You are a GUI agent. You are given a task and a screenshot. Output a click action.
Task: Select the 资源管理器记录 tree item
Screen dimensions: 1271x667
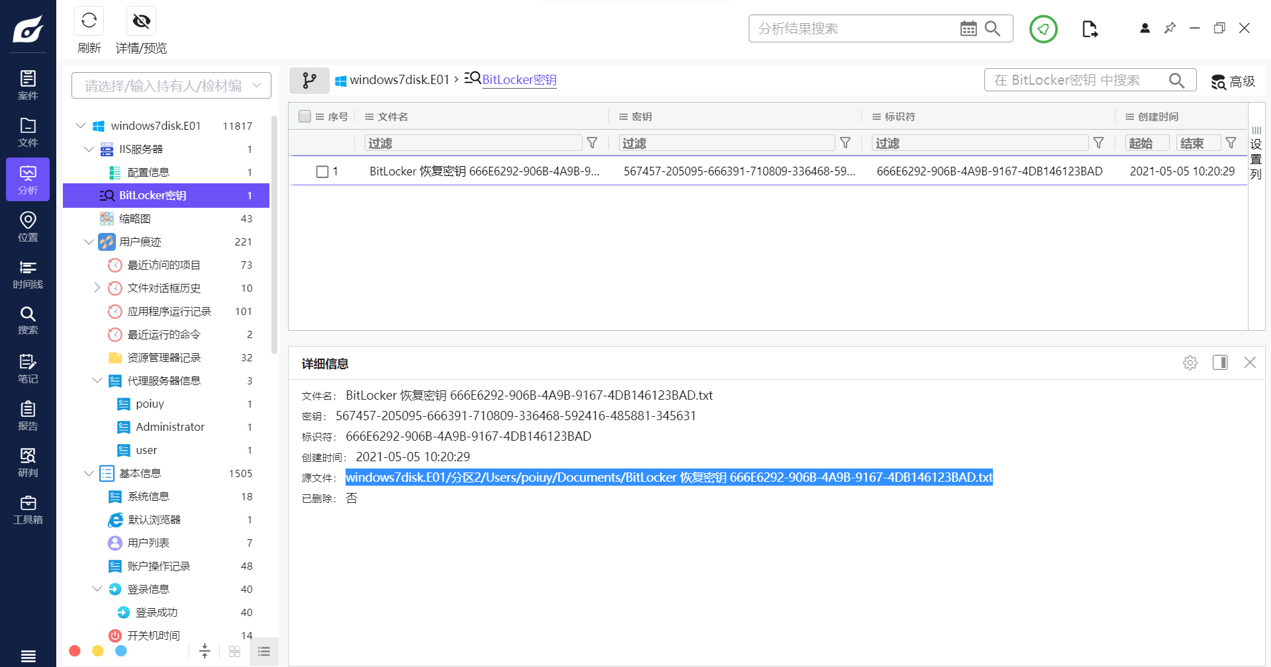click(x=166, y=357)
